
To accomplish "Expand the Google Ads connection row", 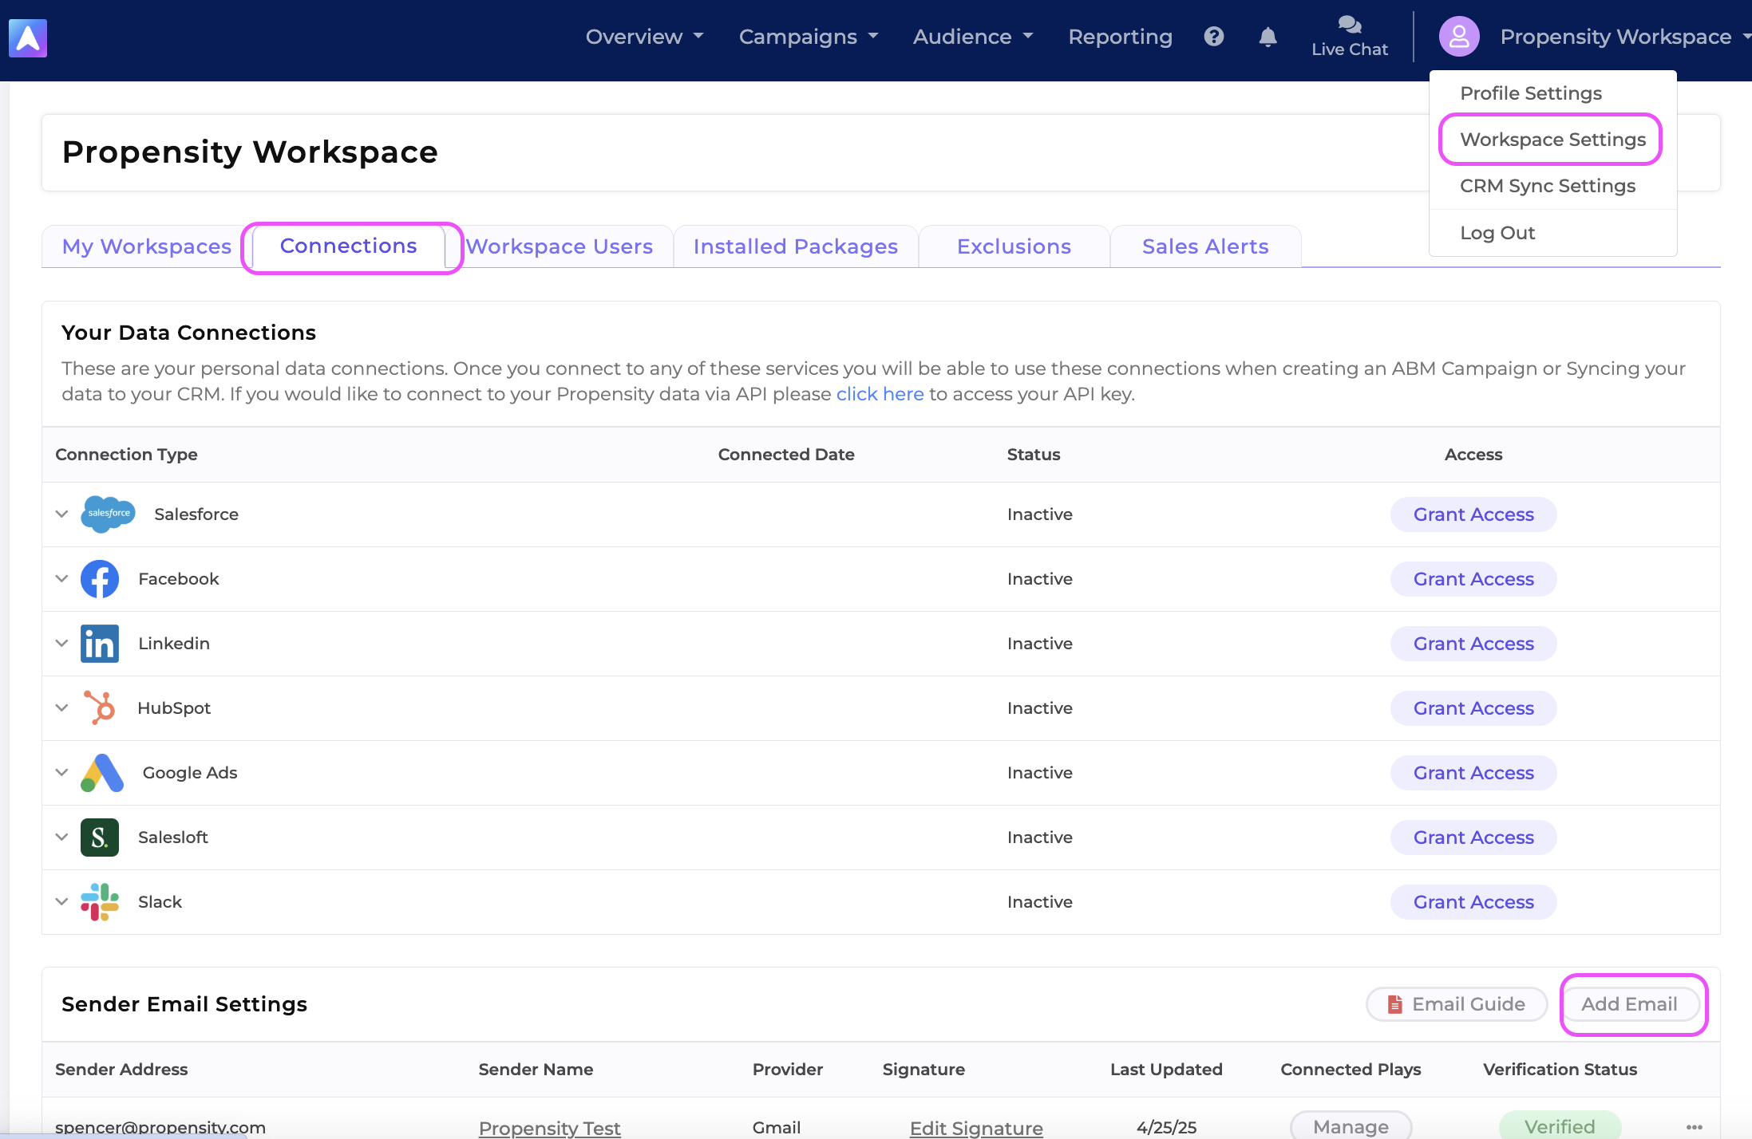I will (x=61, y=772).
